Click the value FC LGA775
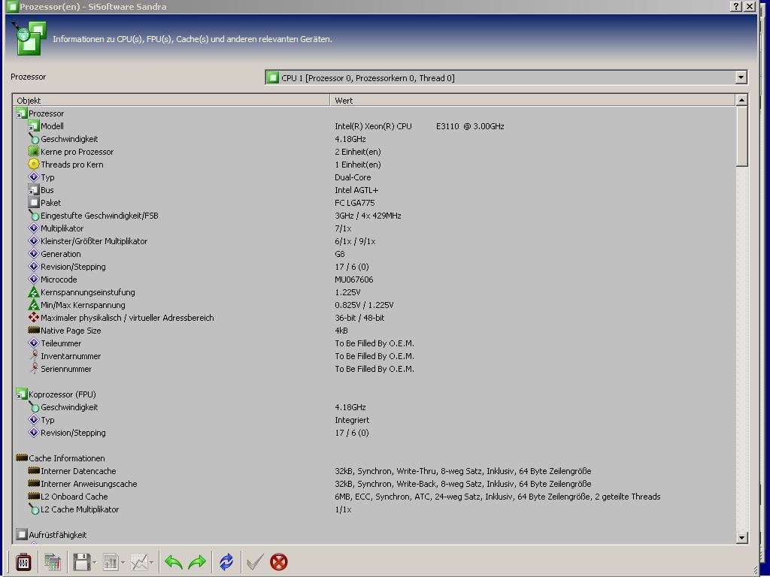 (355, 203)
